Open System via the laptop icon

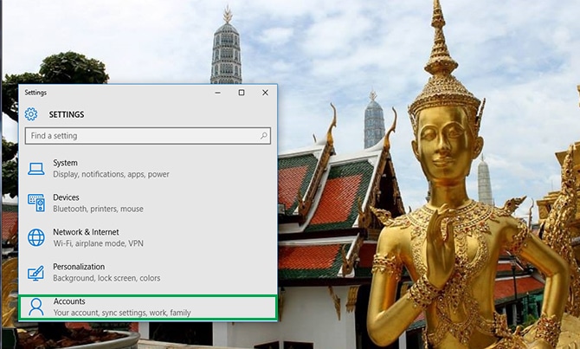pyautogui.click(x=35, y=169)
